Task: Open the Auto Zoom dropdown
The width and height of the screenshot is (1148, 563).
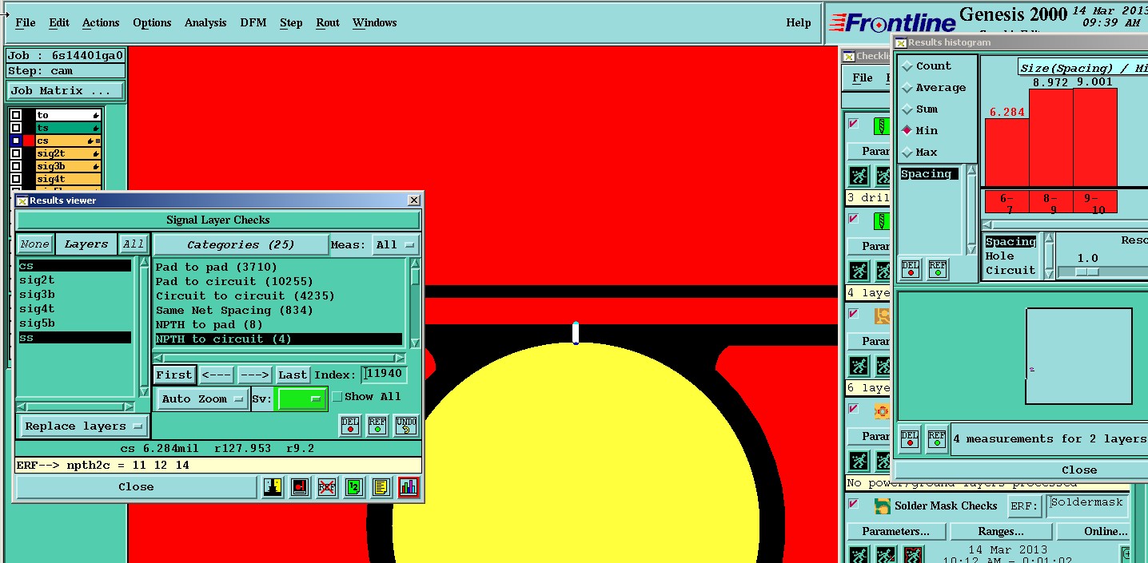Action: [203, 399]
